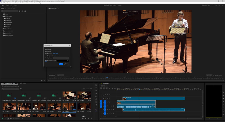Screen dimensions: 225x122
Task: Select the Selection arrow tool
Action: click(96, 85)
